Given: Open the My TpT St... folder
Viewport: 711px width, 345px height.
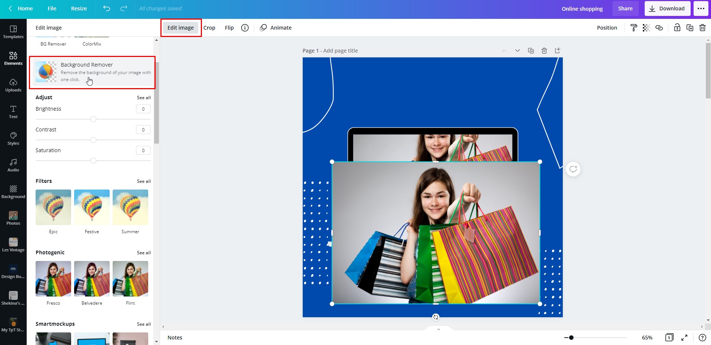Looking at the screenshot, I should [x=13, y=325].
